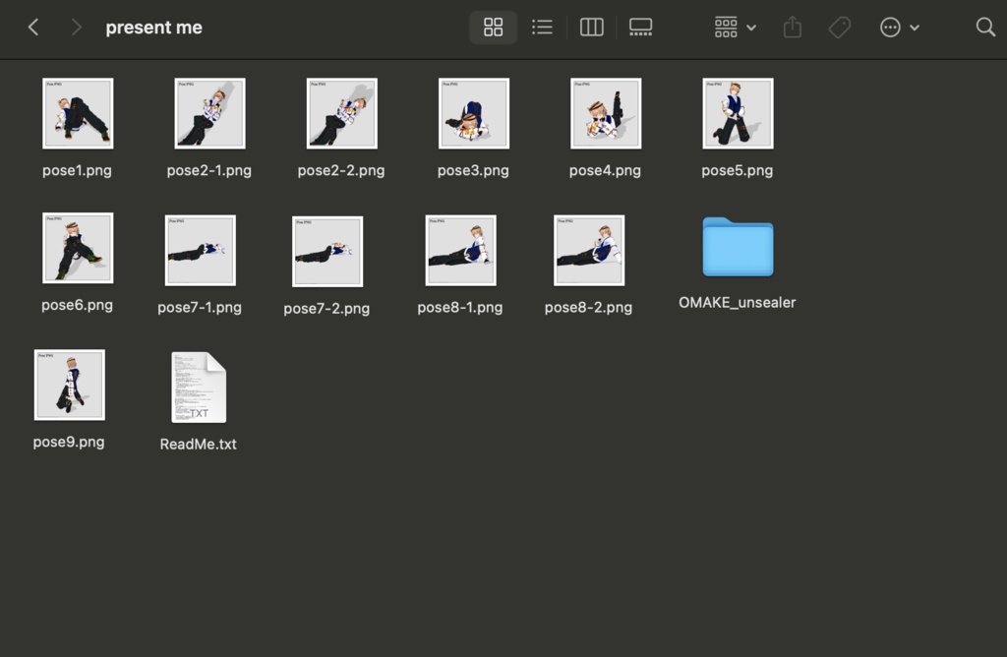Select the pose7-1.png thumbnail
The width and height of the screenshot is (1007, 657).
(201, 251)
